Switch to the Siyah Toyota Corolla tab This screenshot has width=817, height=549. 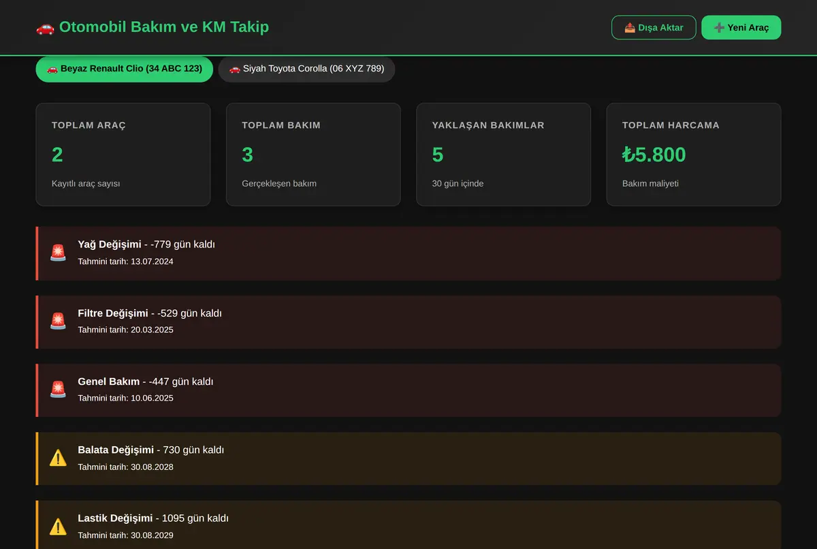click(306, 69)
